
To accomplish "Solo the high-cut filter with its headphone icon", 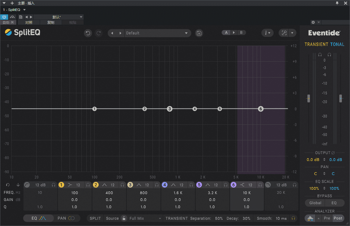I will pos(295,185).
